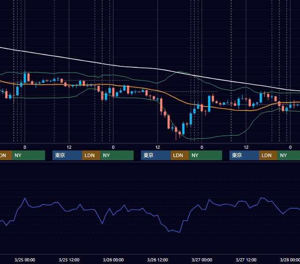Click the NY session block spanning 3/25 00:00
Screen dimensions: 300x264
28,155
